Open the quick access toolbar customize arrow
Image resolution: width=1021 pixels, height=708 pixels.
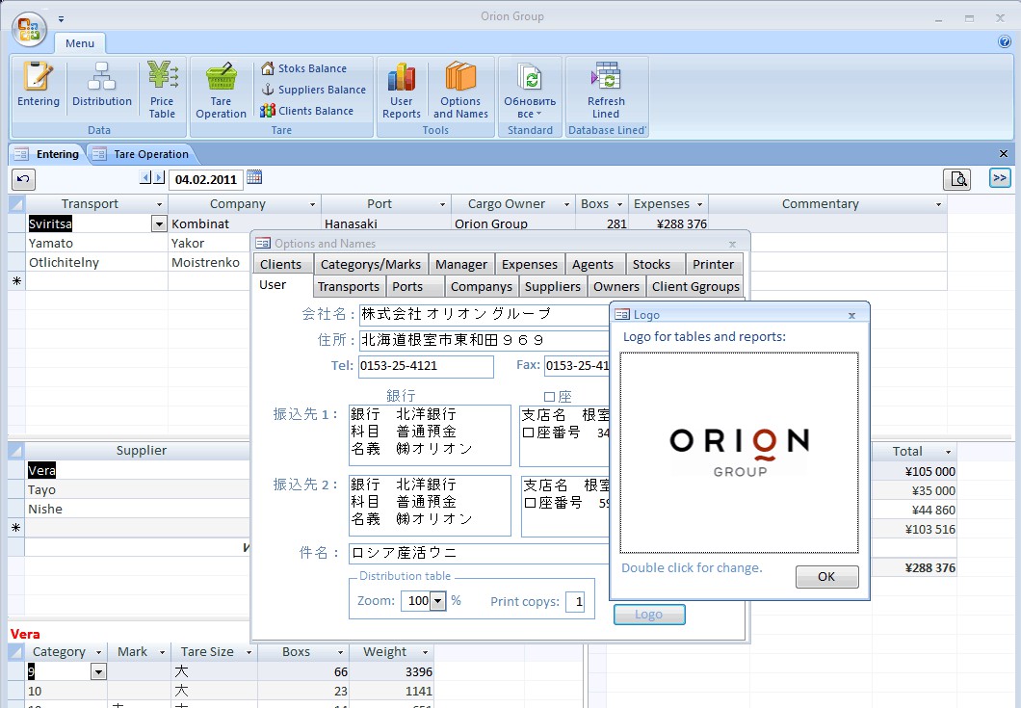coord(61,19)
